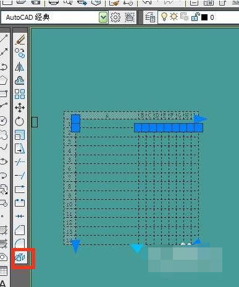Image resolution: width=239 pixels, height=287 pixels.
Task: Select the Region tool
Action: (x=4, y=257)
